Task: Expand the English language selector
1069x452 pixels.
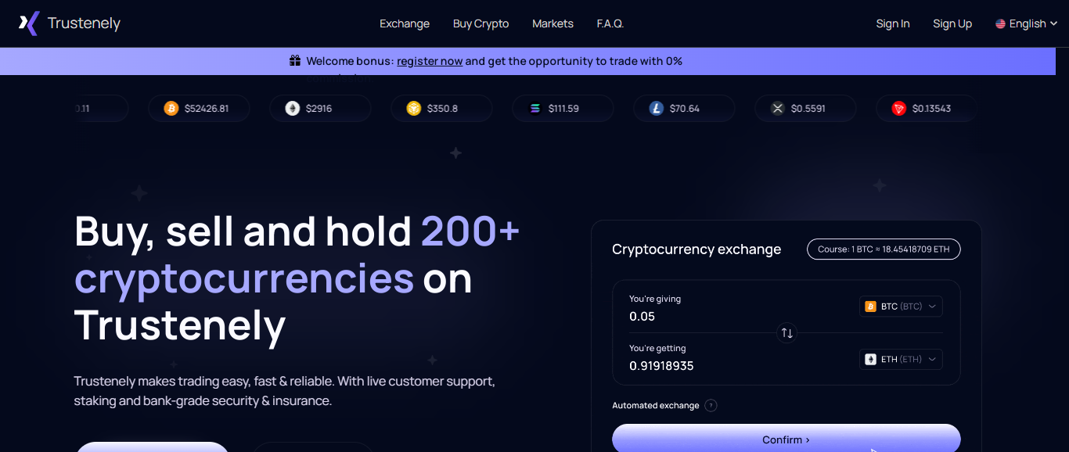Action: (1026, 23)
